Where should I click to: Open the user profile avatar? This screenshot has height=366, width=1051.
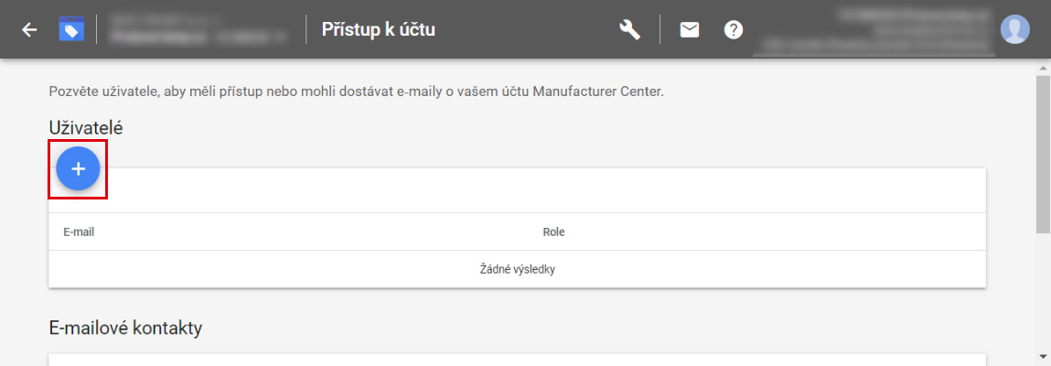point(1014,29)
